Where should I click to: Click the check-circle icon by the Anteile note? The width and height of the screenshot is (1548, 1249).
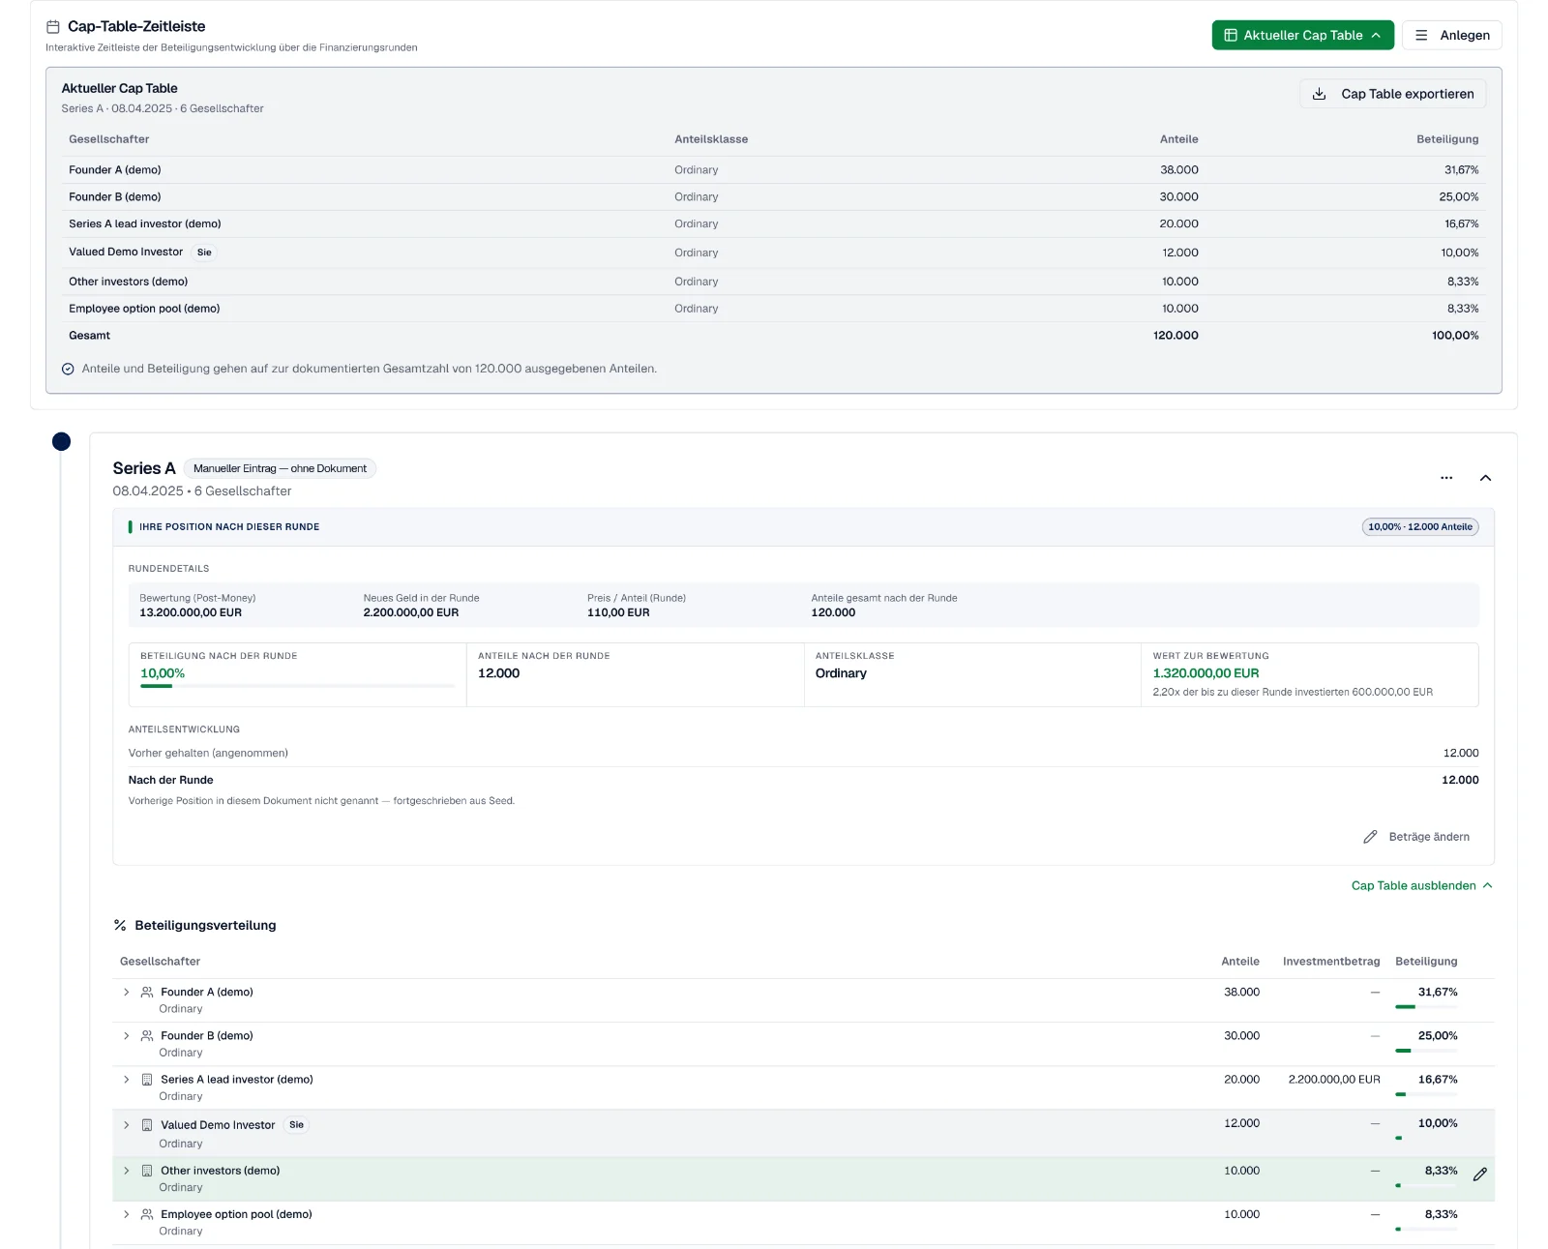point(68,369)
